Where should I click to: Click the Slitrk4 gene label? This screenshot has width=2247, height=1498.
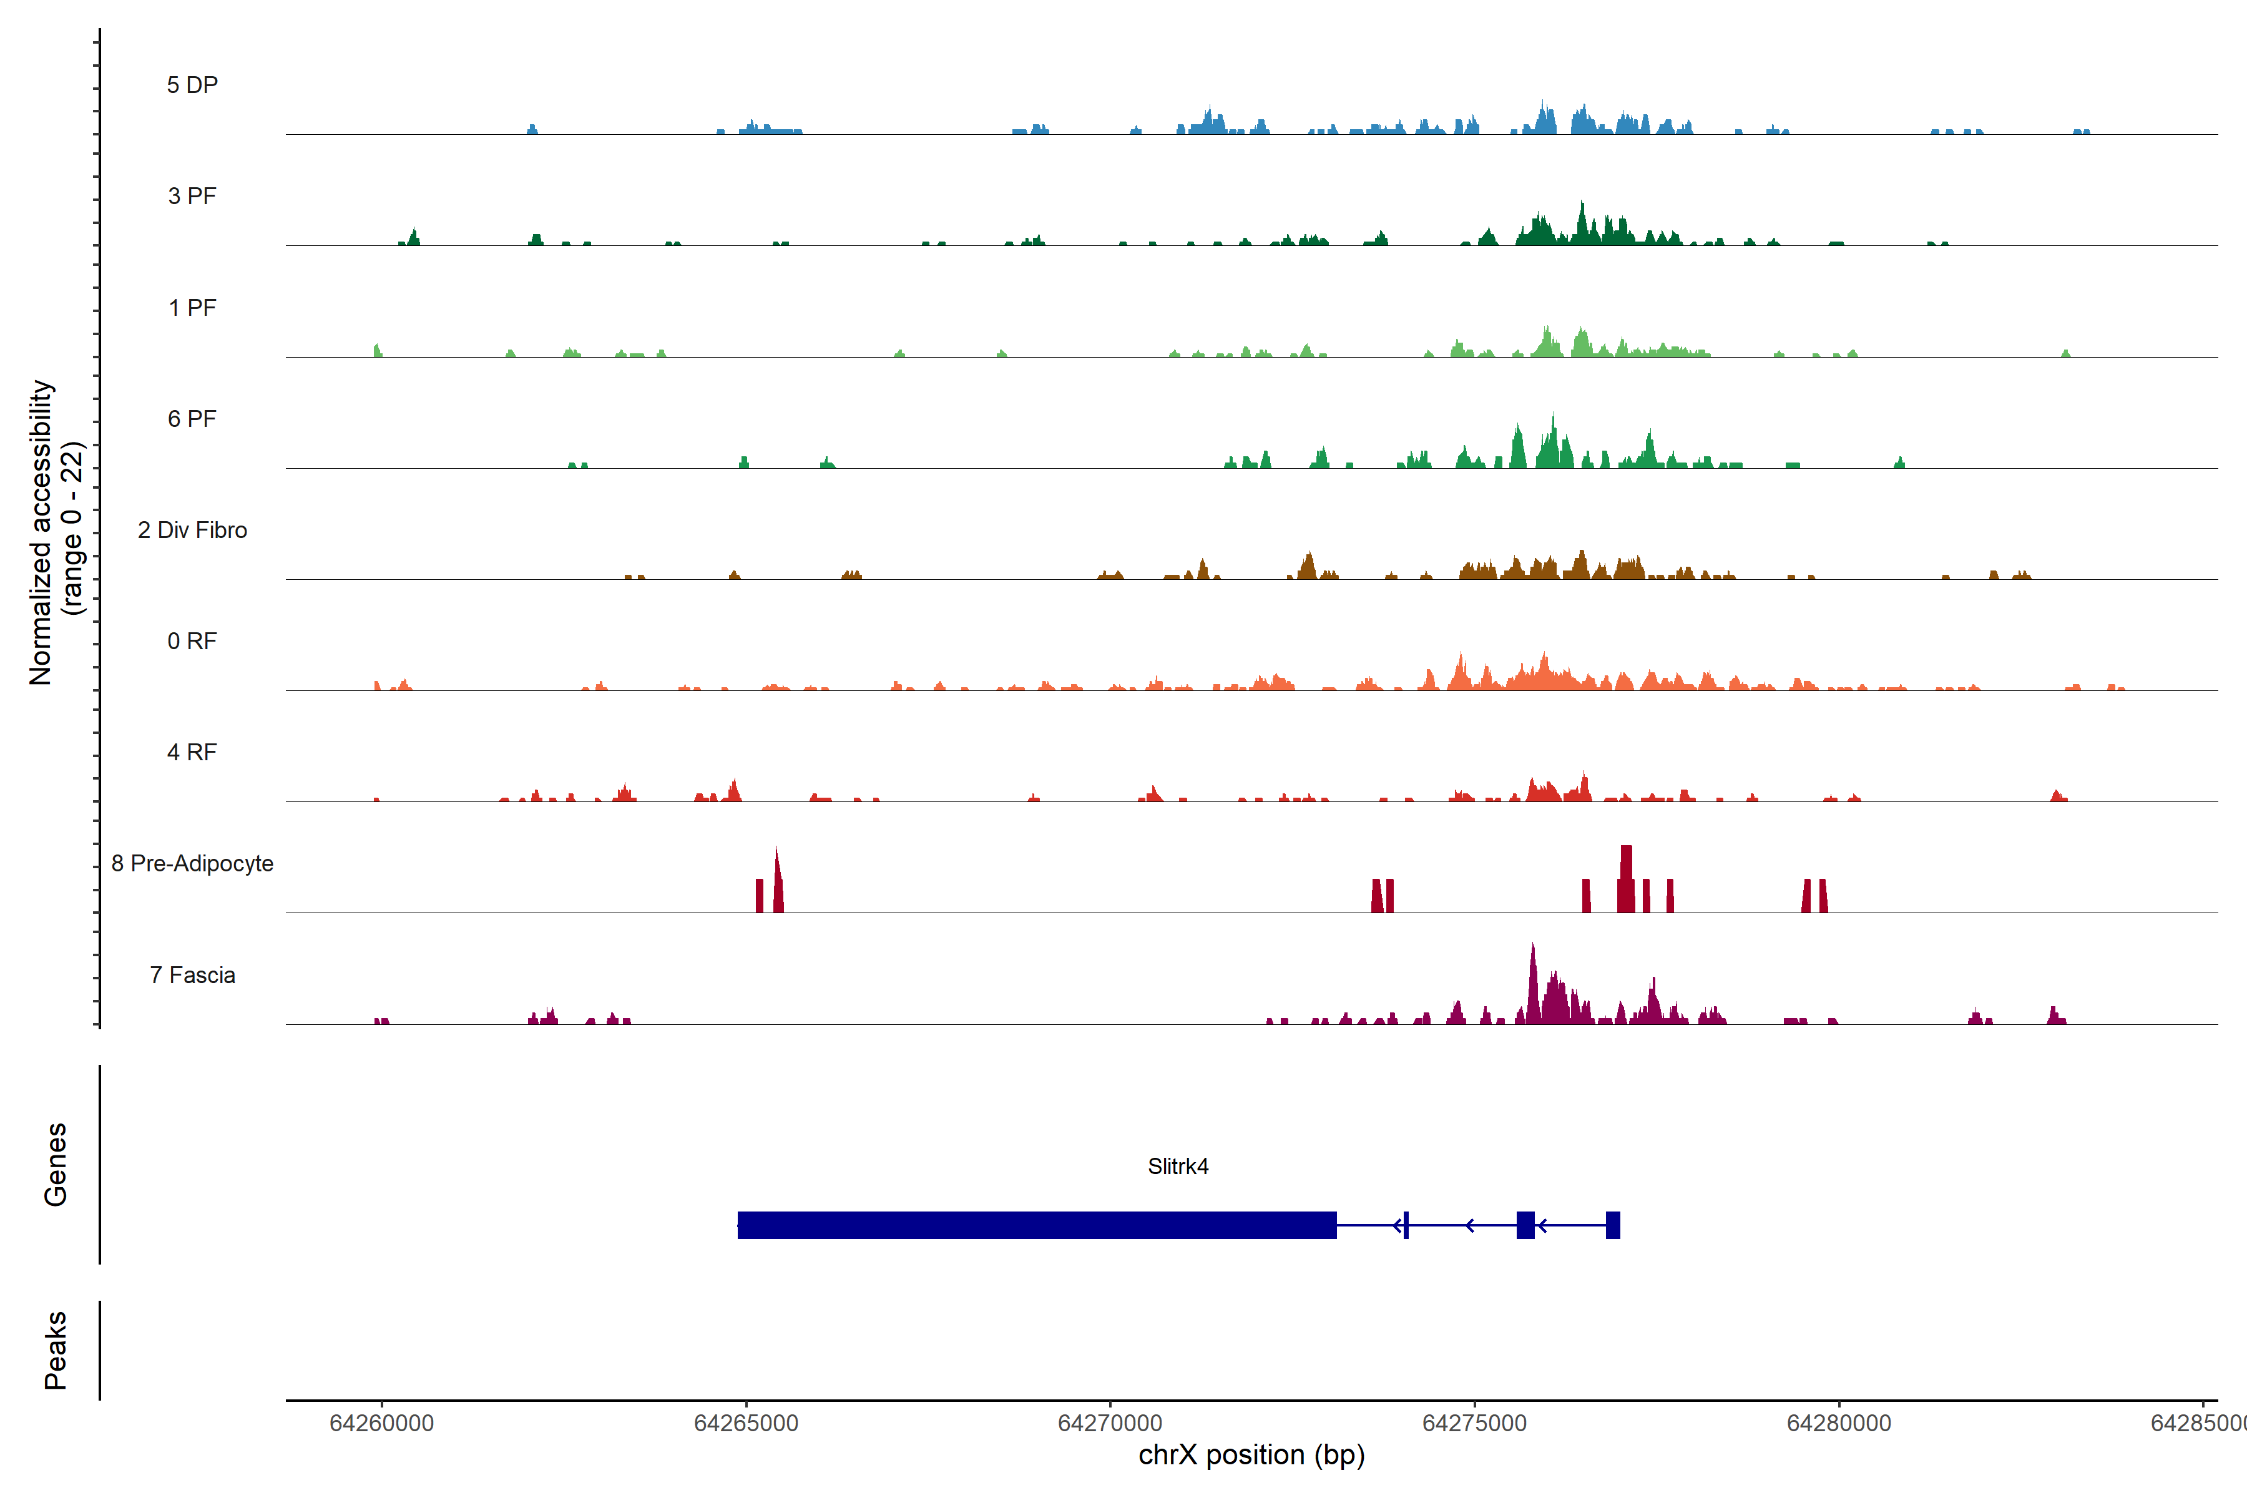tap(1177, 1167)
